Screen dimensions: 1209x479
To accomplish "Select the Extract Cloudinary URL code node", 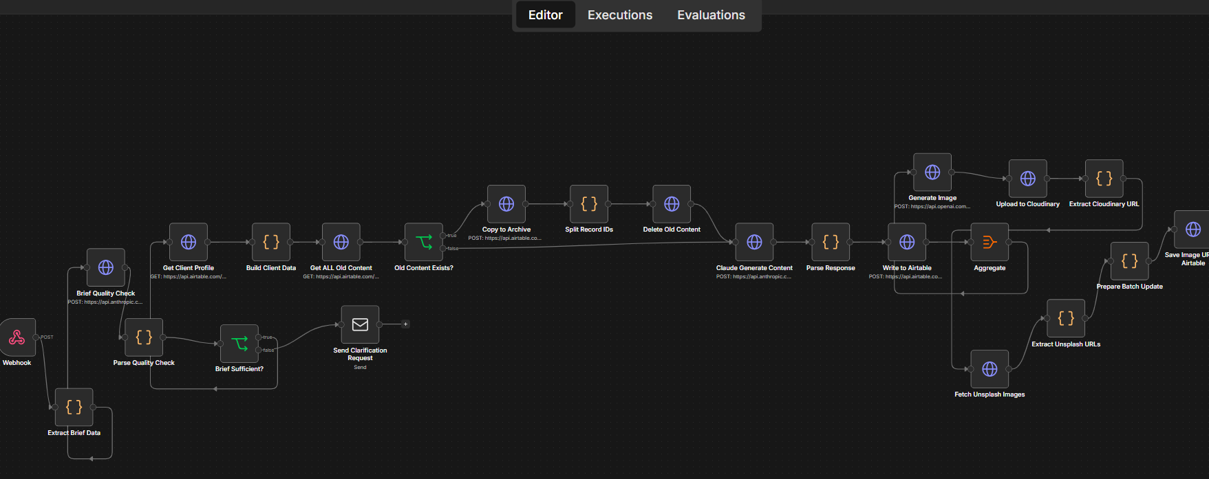I will (1104, 179).
